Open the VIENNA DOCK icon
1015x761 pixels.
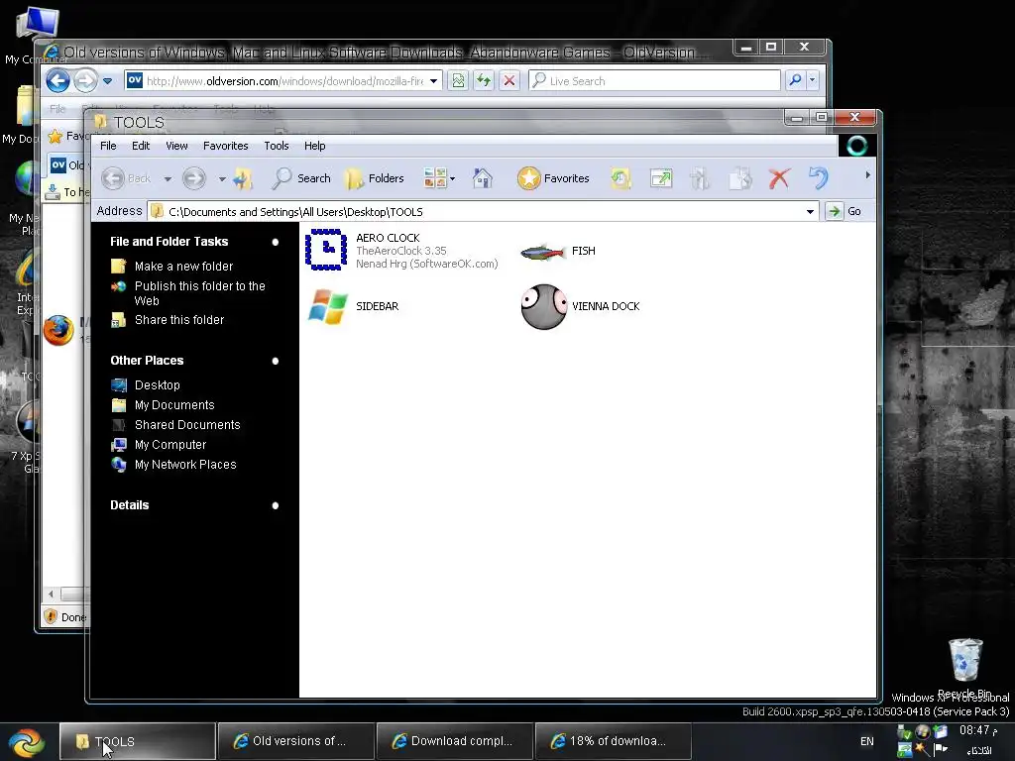click(544, 307)
